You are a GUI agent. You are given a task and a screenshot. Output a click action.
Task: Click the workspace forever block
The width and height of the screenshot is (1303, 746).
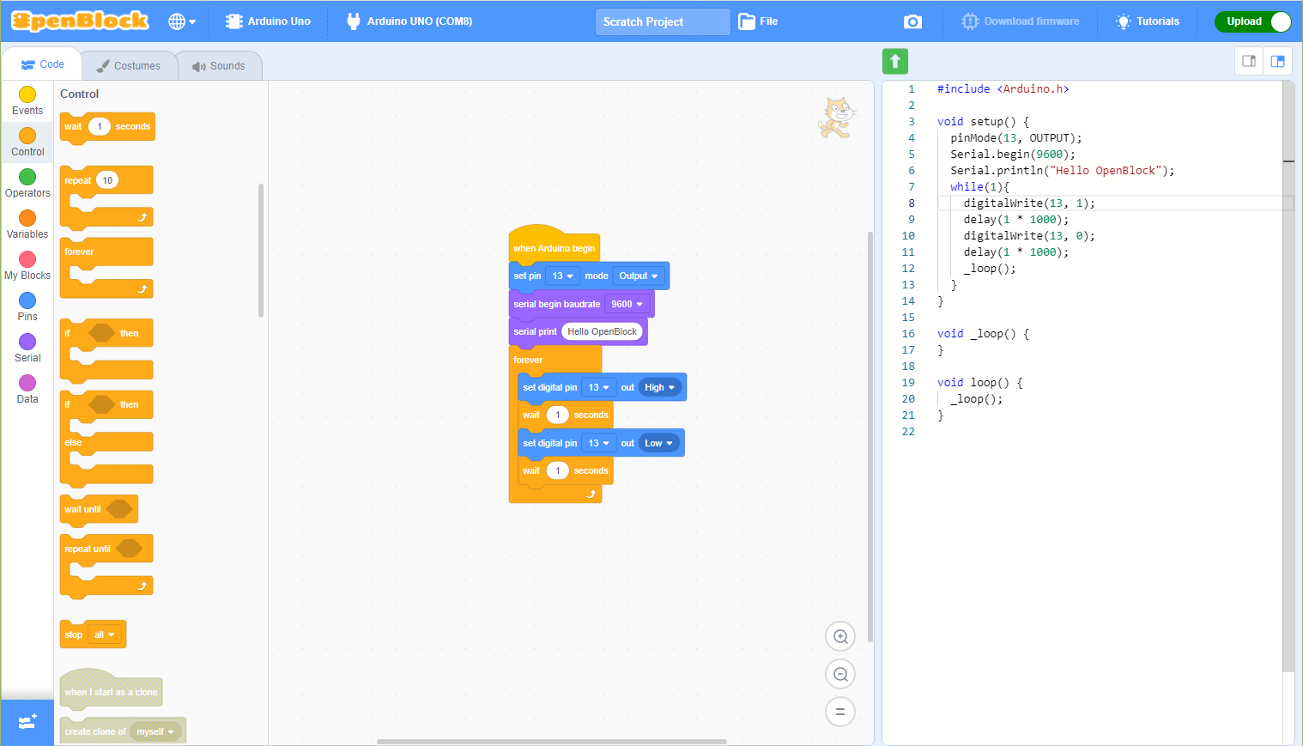point(555,360)
